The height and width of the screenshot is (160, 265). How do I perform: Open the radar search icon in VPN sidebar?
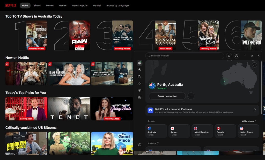coord(139,90)
